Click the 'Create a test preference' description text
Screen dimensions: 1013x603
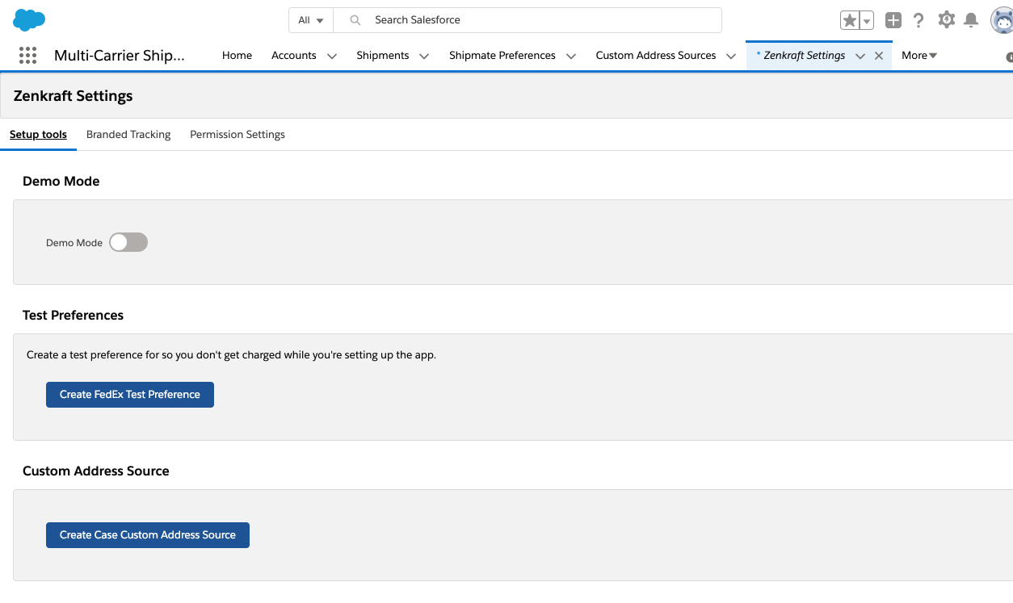(231, 355)
